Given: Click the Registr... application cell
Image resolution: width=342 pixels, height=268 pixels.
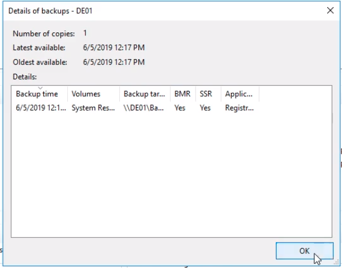Looking at the screenshot, I should click(239, 108).
